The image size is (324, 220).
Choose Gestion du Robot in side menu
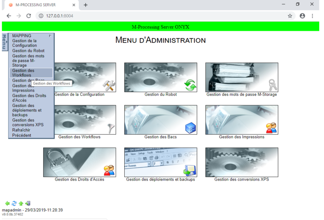28,51
